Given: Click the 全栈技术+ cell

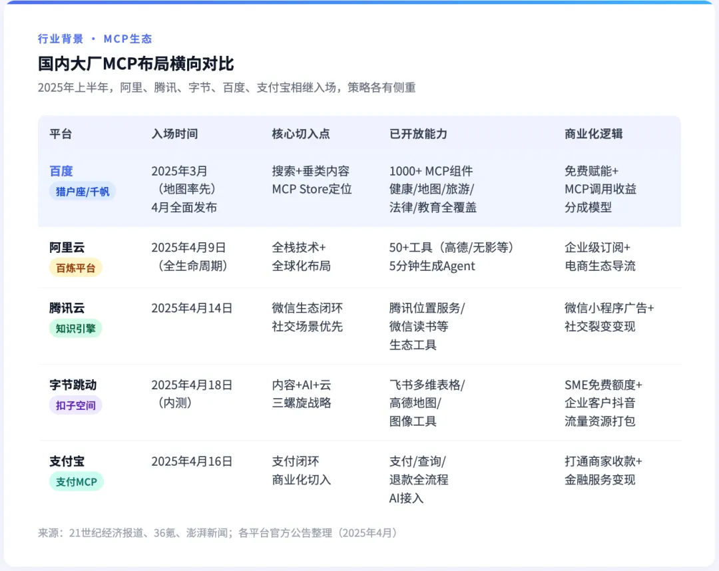Looking at the screenshot, I should click(x=302, y=257).
